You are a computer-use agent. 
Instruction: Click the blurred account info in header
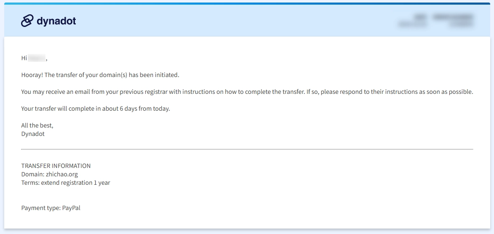pyautogui.click(x=435, y=21)
